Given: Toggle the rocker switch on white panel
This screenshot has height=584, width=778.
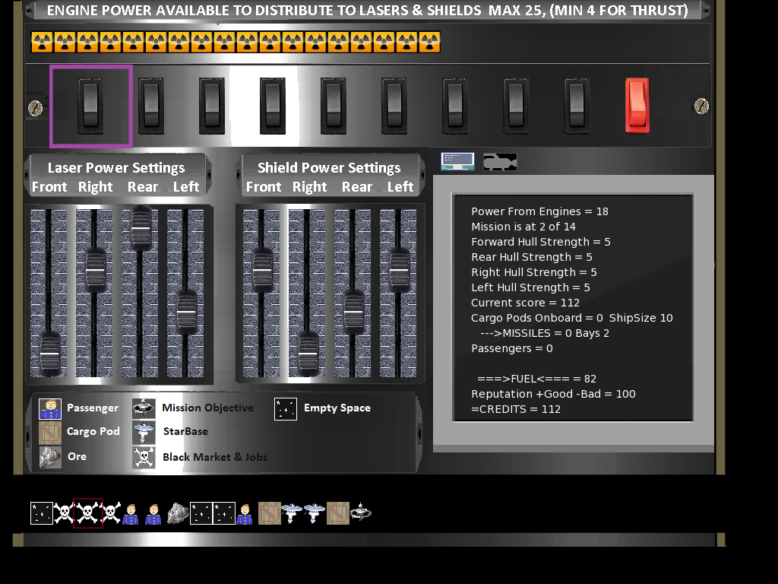Looking at the screenshot, I should (x=273, y=106).
